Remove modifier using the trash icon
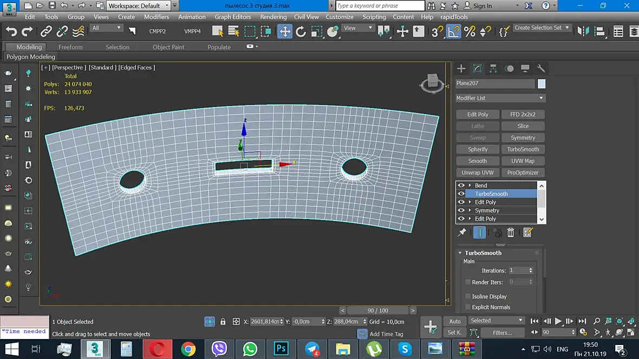Screen dimensions: 639x359 click(x=511, y=232)
